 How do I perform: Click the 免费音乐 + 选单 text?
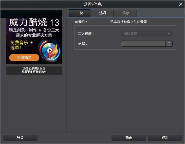coord(21,45)
